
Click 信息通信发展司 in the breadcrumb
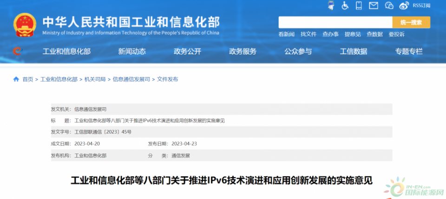tap(131, 79)
